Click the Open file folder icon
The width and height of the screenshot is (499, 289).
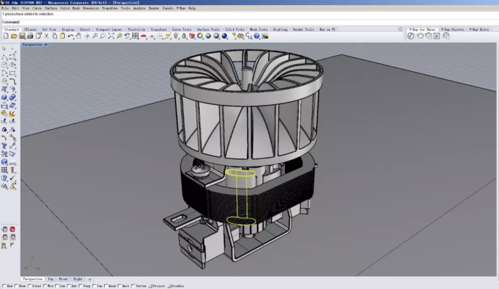[13, 36]
